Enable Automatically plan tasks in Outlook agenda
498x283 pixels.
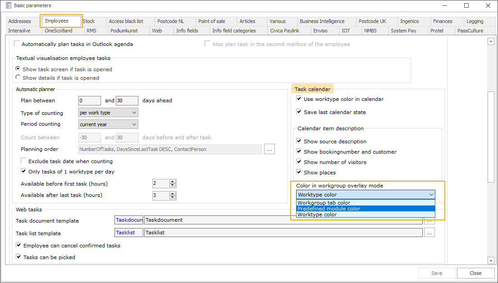click(17, 44)
